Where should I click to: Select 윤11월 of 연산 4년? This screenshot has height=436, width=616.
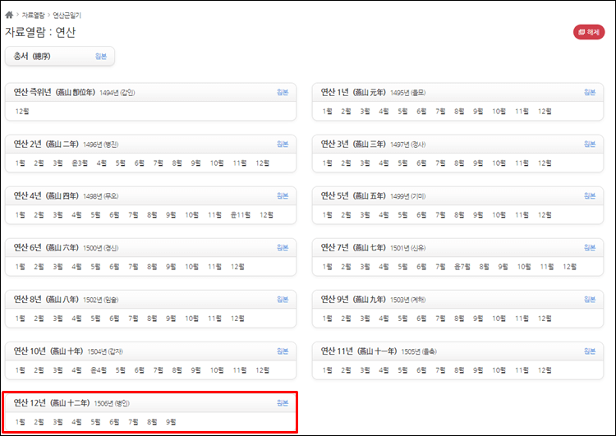241,215
